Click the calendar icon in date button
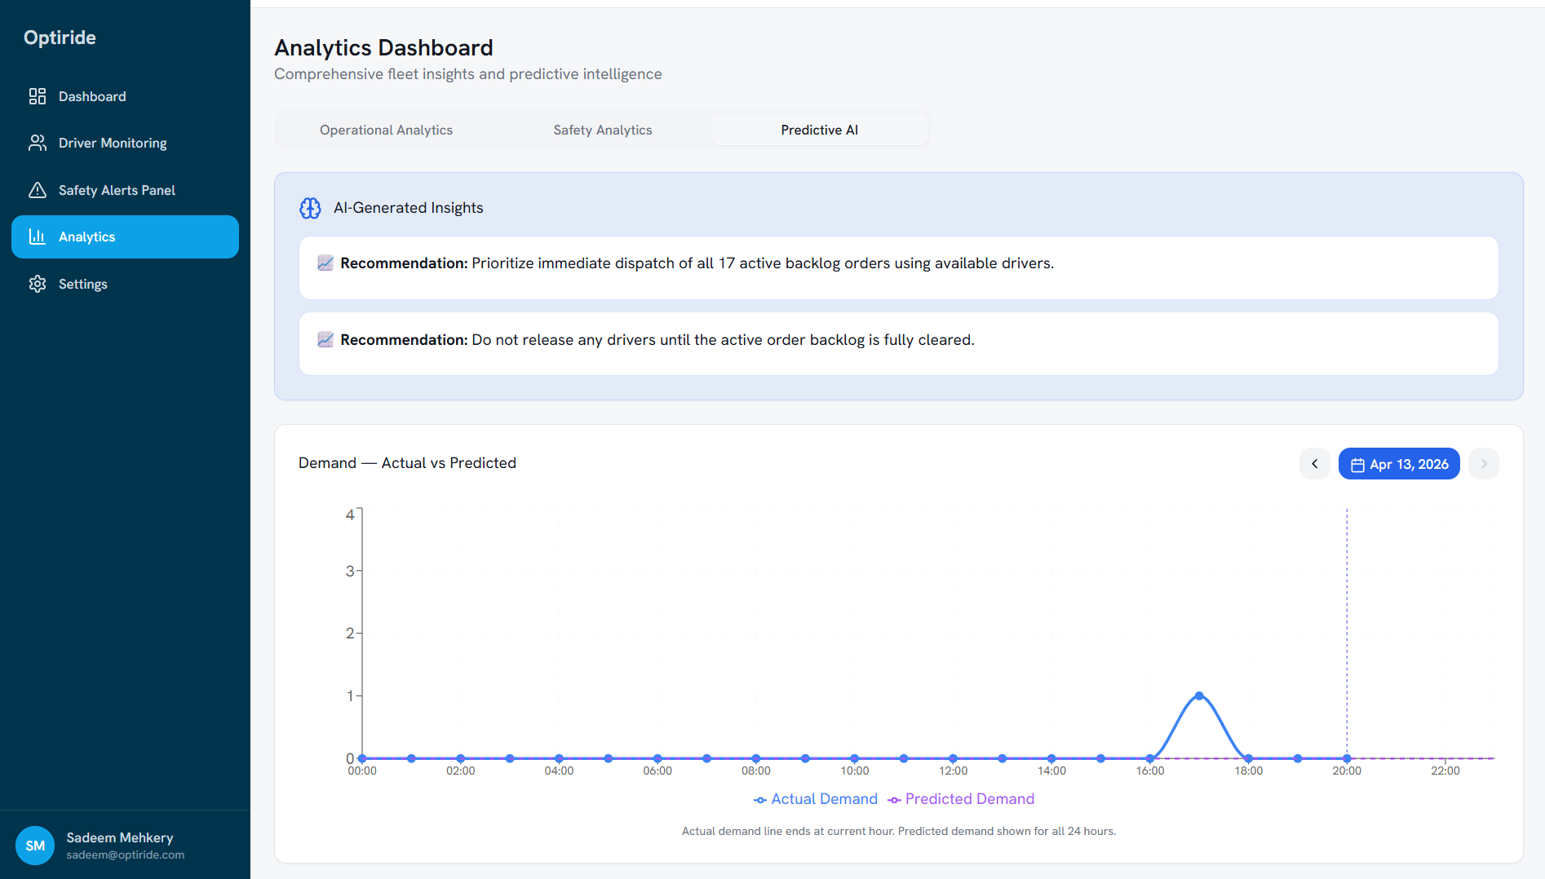 coord(1357,465)
